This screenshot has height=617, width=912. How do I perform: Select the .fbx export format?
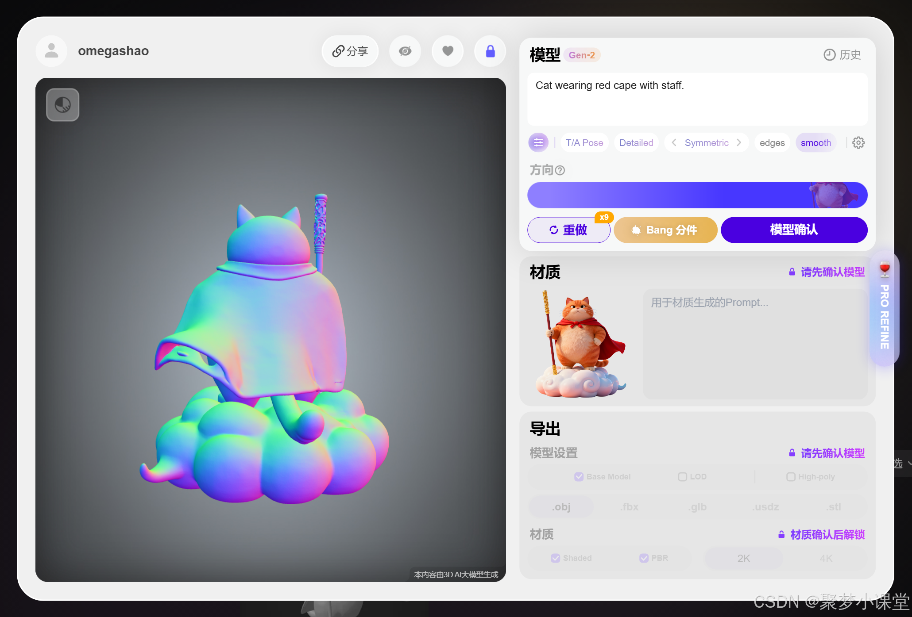629,507
